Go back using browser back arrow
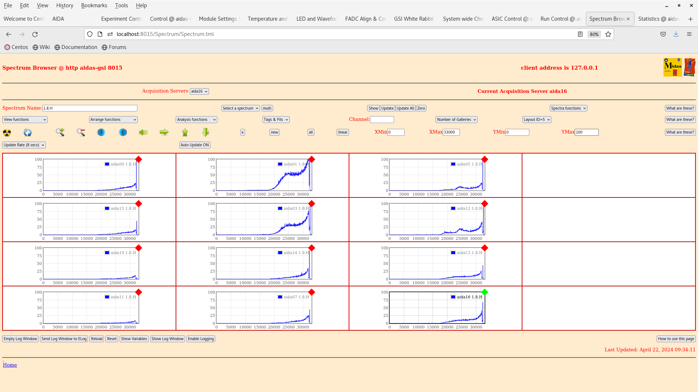This screenshot has height=392, width=698. click(9, 34)
